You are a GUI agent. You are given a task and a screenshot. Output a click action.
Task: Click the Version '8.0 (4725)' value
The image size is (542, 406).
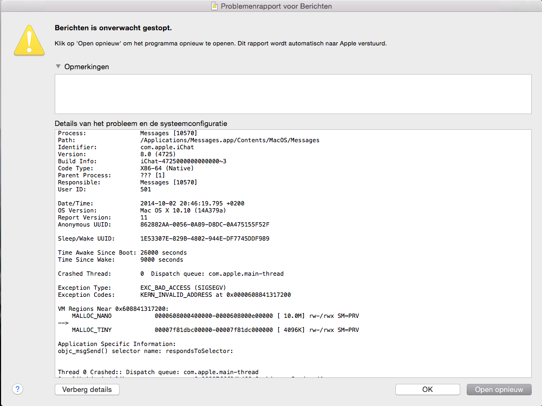158,154
